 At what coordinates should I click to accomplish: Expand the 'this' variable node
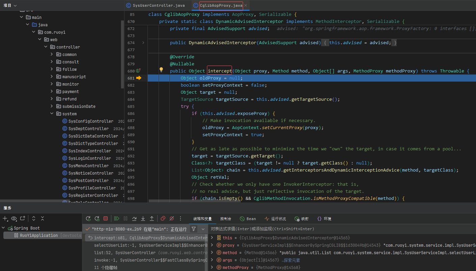[x=212, y=238]
